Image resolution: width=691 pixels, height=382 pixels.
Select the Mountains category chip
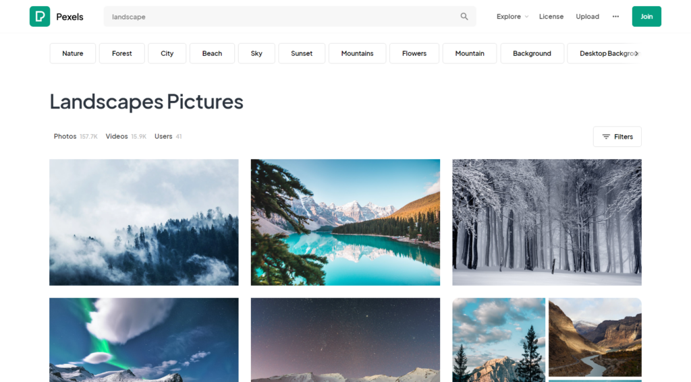358,53
